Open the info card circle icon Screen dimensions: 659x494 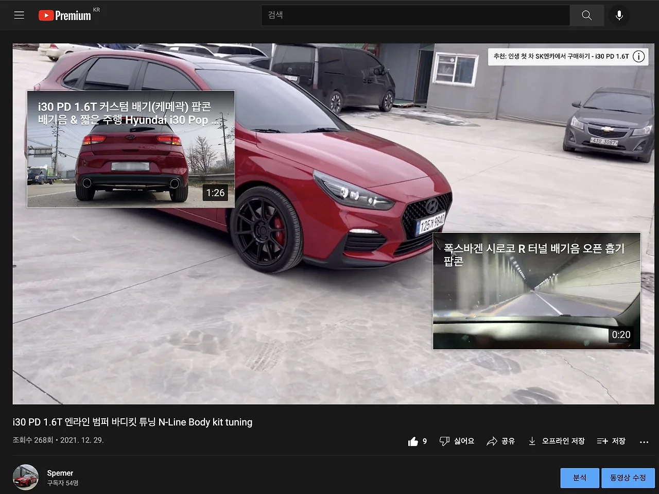[x=638, y=57]
